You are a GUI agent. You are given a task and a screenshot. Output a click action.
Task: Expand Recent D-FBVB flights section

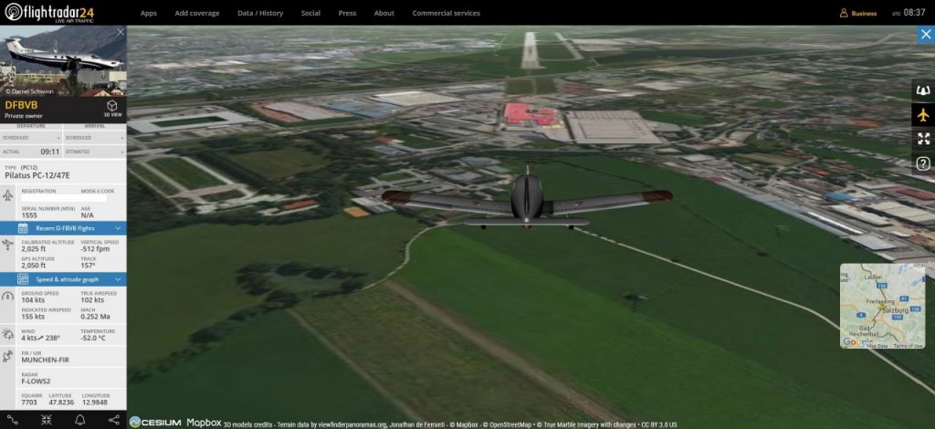[63, 228]
